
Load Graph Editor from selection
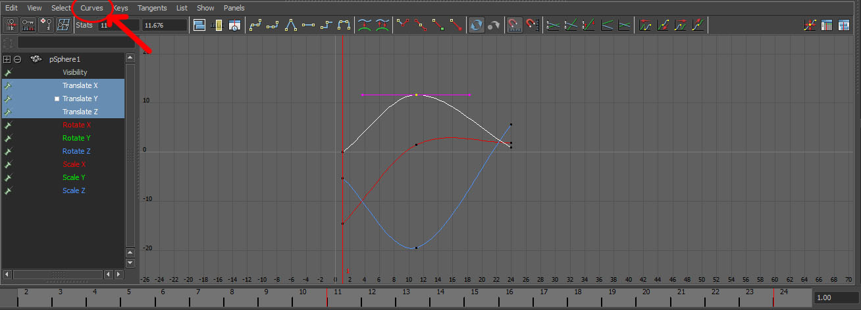pyautogui.click(x=494, y=25)
